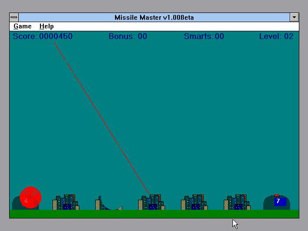Open the window control menu box
This screenshot has height=231, width=308.
click(x=14, y=17)
